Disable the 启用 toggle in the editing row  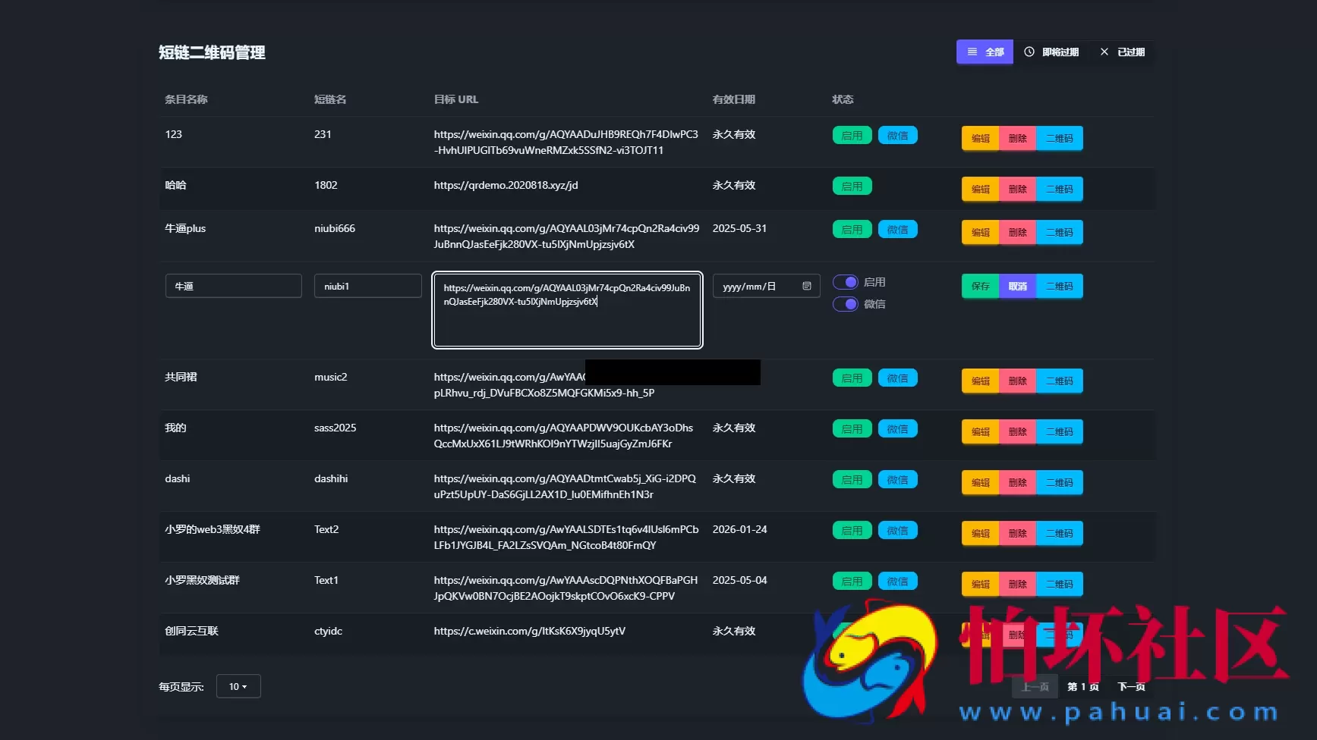click(x=845, y=281)
